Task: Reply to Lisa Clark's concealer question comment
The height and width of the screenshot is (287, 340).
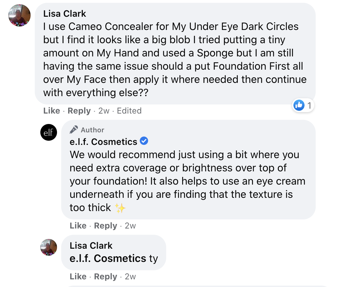Action: (79, 111)
